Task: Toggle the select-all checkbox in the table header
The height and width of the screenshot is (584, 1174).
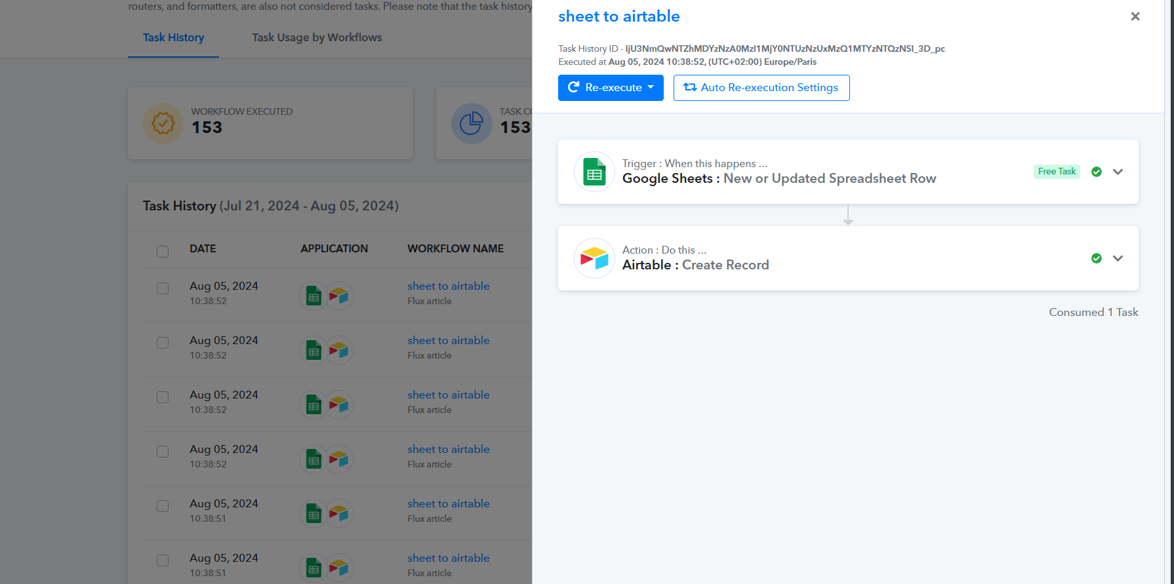Action: tap(163, 252)
